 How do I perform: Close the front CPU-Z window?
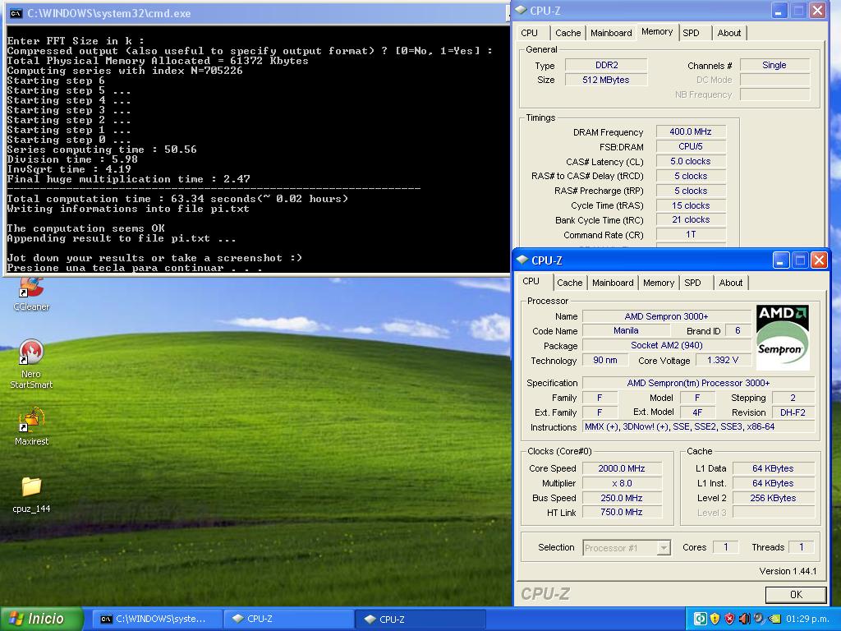(x=819, y=260)
